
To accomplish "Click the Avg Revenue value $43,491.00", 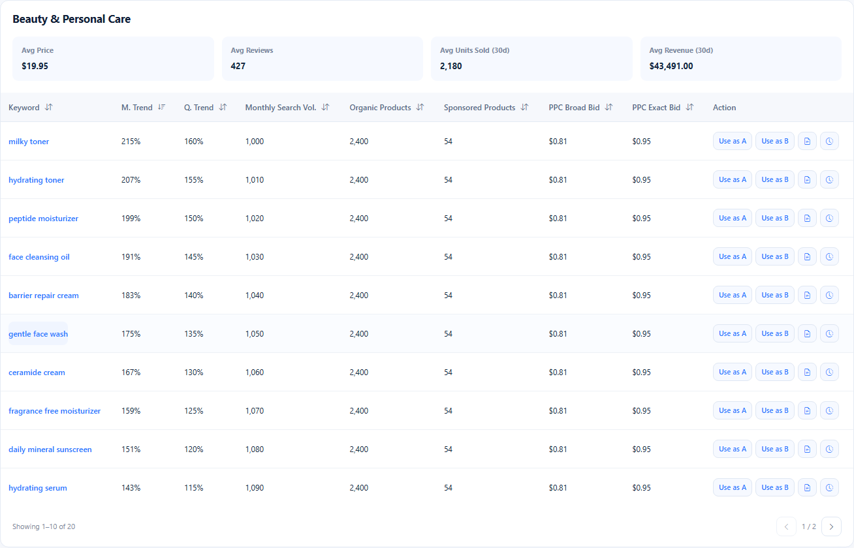I will coord(671,66).
